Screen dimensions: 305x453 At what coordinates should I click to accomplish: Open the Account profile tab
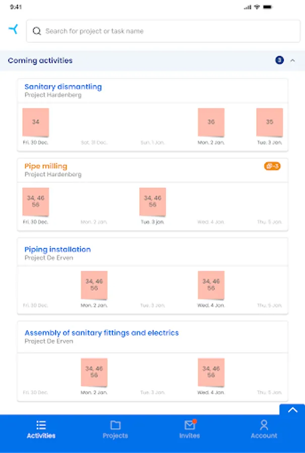tap(264, 429)
